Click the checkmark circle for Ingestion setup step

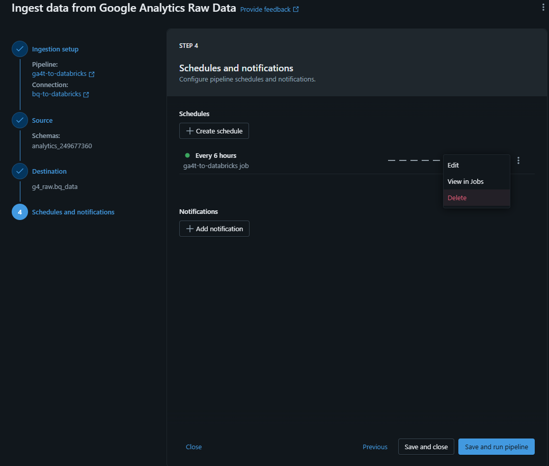20,49
